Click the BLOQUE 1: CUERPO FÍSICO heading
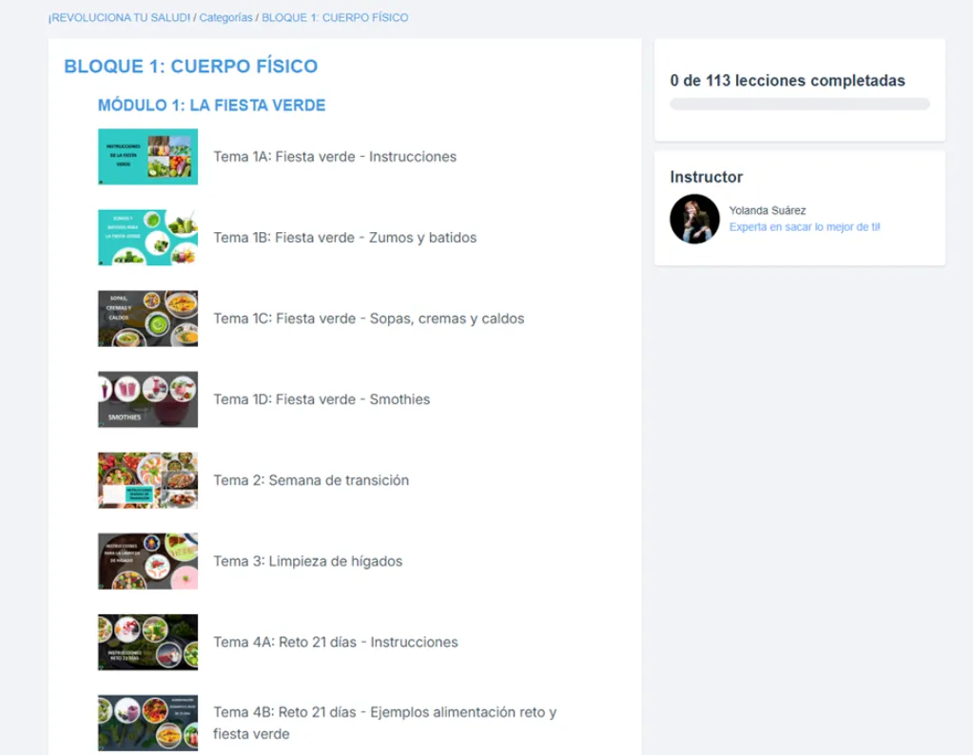Screen dimensions: 973x755 point(190,66)
